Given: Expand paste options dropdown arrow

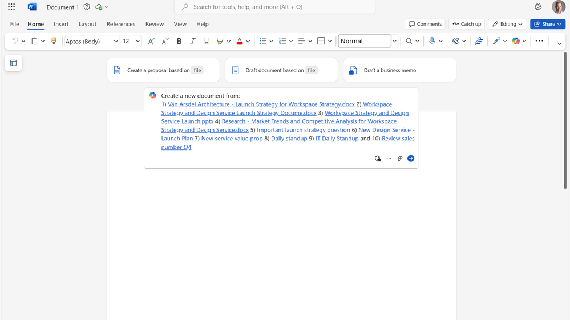Looking at the screenshot, I should click(43, 41).
